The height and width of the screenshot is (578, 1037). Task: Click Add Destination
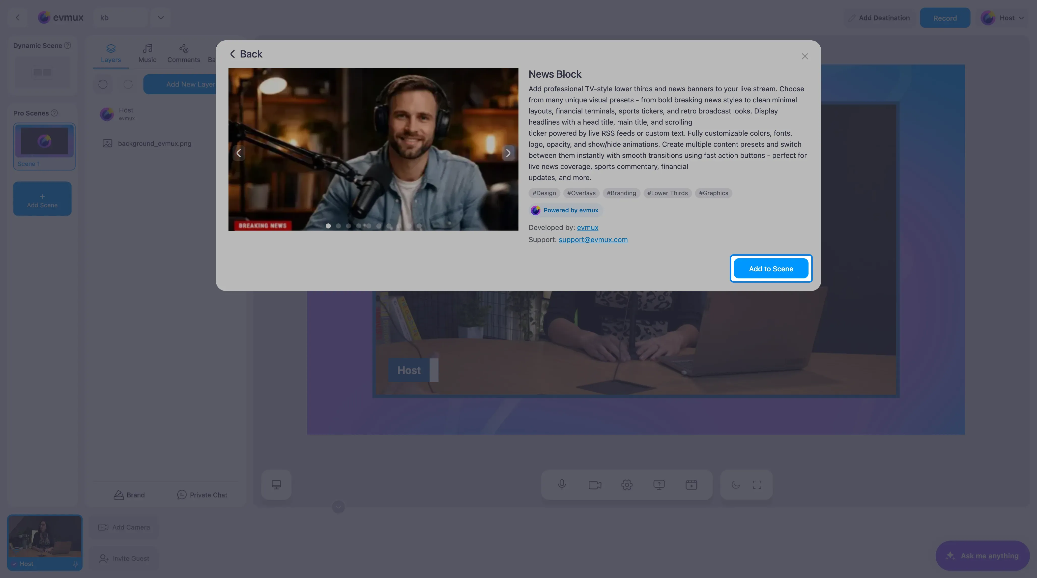[879, 18]
